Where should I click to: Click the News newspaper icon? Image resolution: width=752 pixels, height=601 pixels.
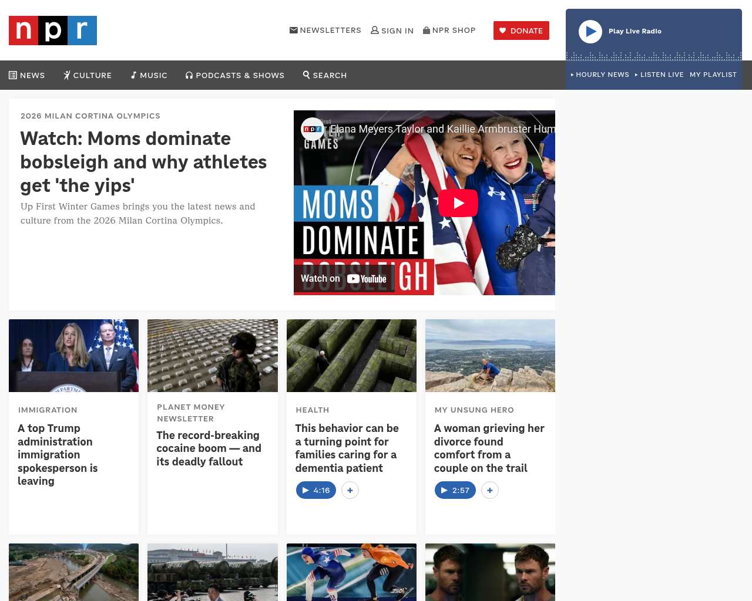click(13, 75)
